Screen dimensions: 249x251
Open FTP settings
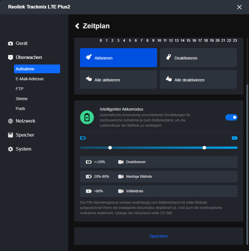click(20, 89)
